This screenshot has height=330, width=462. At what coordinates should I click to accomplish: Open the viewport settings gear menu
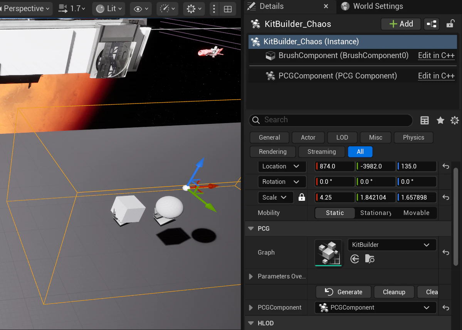(x=194, y=9)
